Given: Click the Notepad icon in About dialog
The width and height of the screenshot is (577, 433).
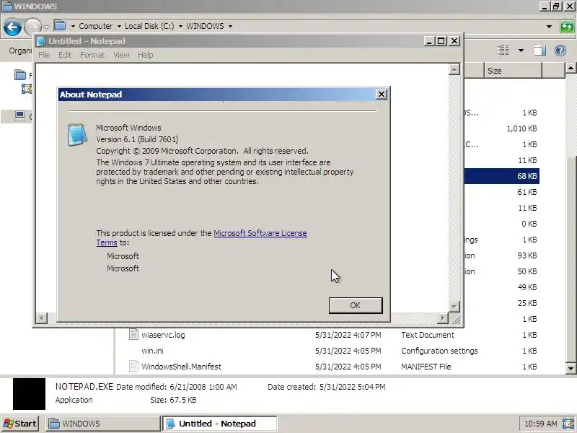Looking at the screenshot, I should (77, 135).
